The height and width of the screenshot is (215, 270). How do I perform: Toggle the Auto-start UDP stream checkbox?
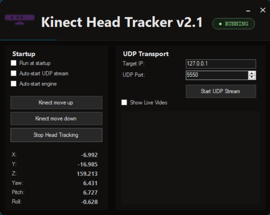(x=14, y=73)
